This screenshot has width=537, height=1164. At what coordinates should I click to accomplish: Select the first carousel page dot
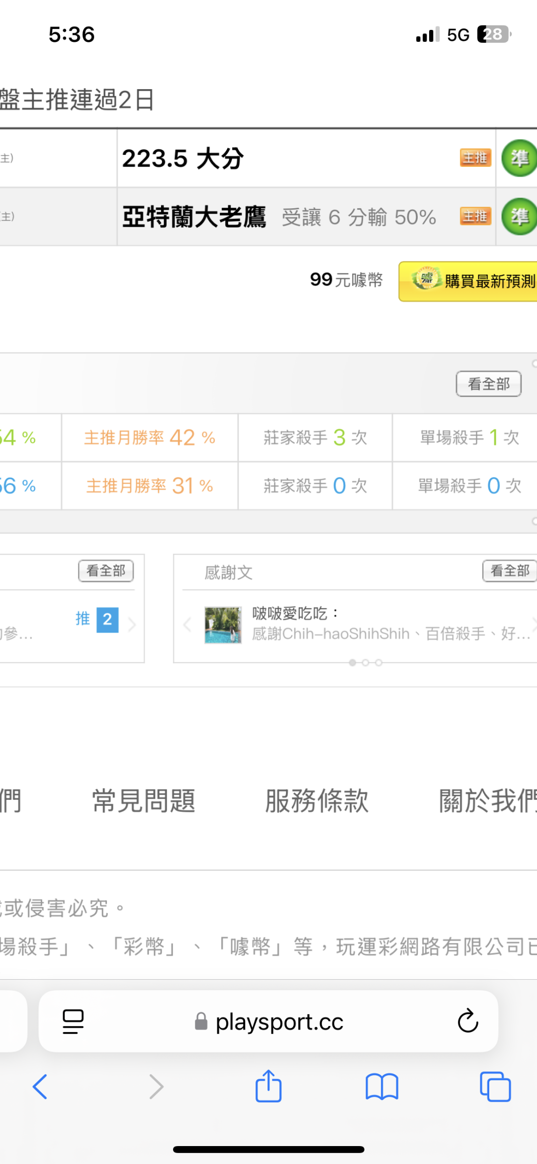[x=353, y=662]
